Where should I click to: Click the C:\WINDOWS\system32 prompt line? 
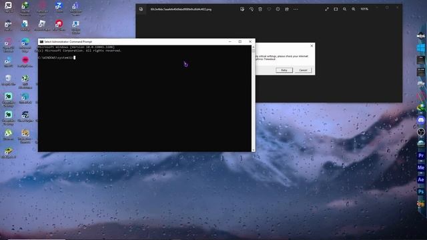point(56,58)
